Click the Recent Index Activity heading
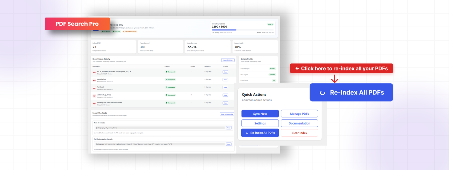Image resolution: width=449 pixels, height=170 pixels. pyautogui.click(x=101, y=59)
